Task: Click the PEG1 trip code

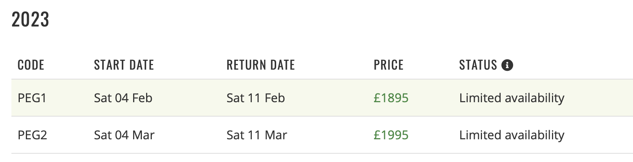Action: [x=32, y=98]
